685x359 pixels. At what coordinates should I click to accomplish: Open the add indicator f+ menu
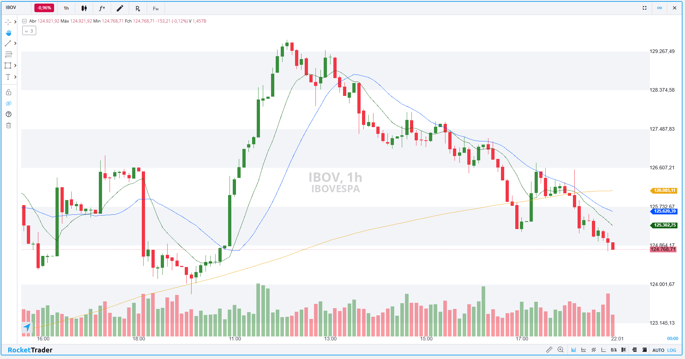click(x=102, y=8)
